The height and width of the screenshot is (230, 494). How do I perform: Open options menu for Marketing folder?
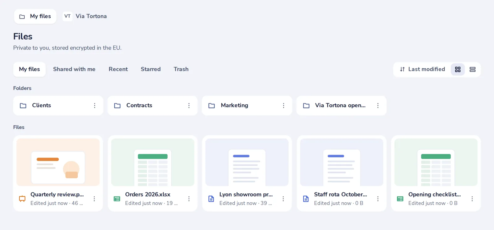point(283,106)
